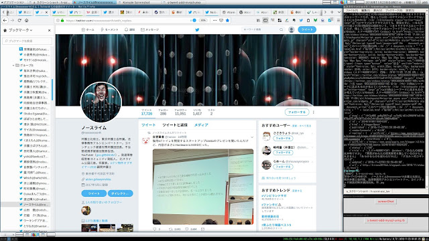Open the ノースライム bookmark in sidebar

click(x=34, y=204)
